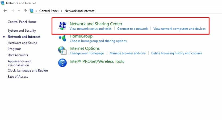Screen dimensions: 222x120
Task: Click the Internet Options globe icon
Action: point(62,51)
